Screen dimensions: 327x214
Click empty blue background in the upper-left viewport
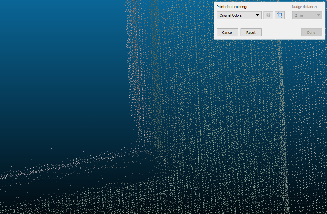[x=48, y=48]
